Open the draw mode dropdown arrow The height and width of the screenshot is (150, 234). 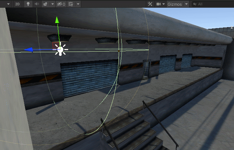coord(8,4)
